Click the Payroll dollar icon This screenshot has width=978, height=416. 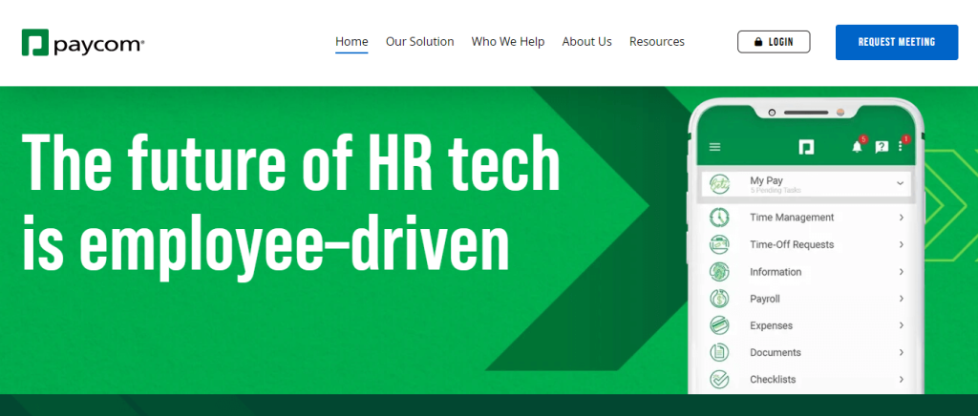(x=719, y=299)
